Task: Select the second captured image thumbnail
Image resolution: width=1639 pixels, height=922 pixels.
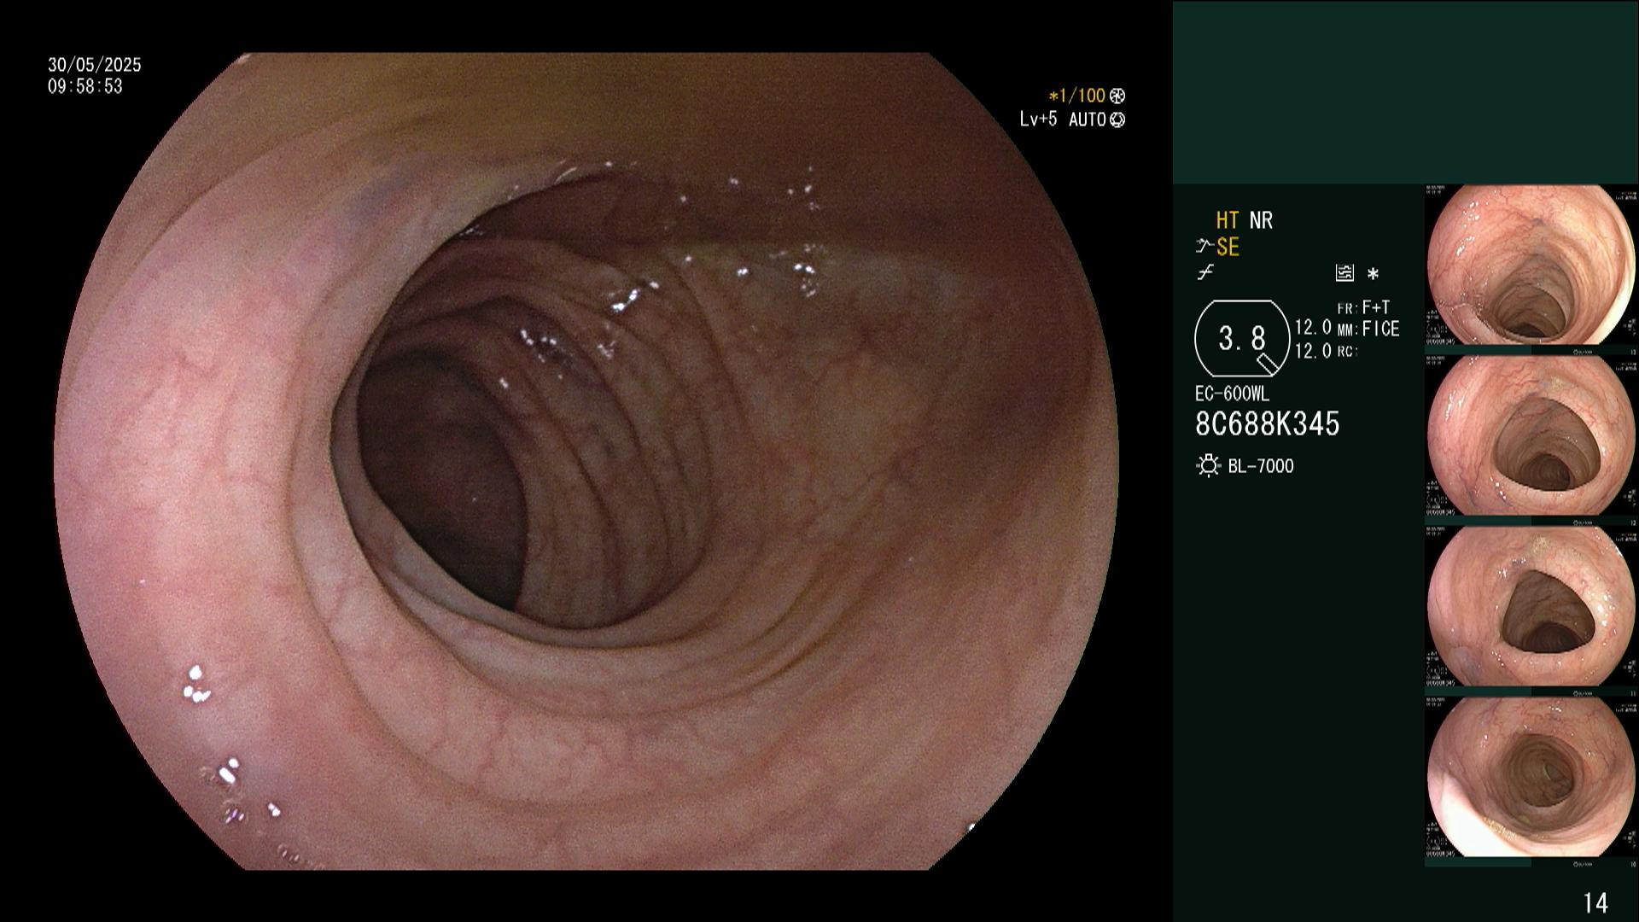Action: coord(1531,436)
